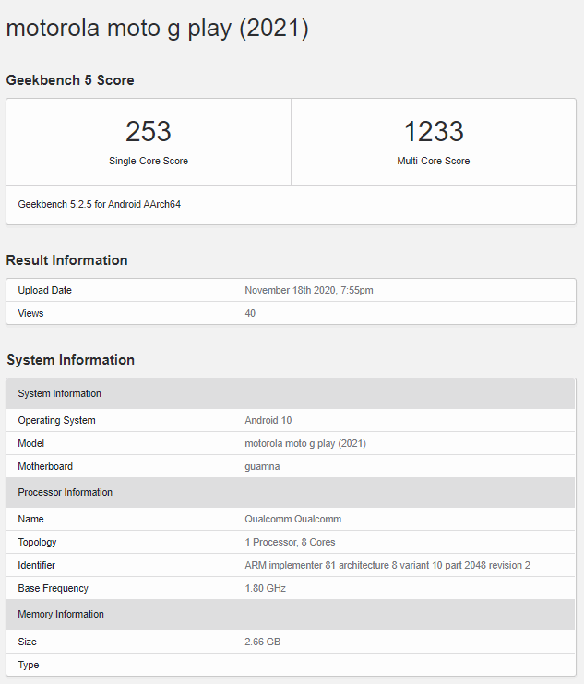This screenshot has height=684, width=584.
Task: Click the Model row label
Action: [31, 443]
